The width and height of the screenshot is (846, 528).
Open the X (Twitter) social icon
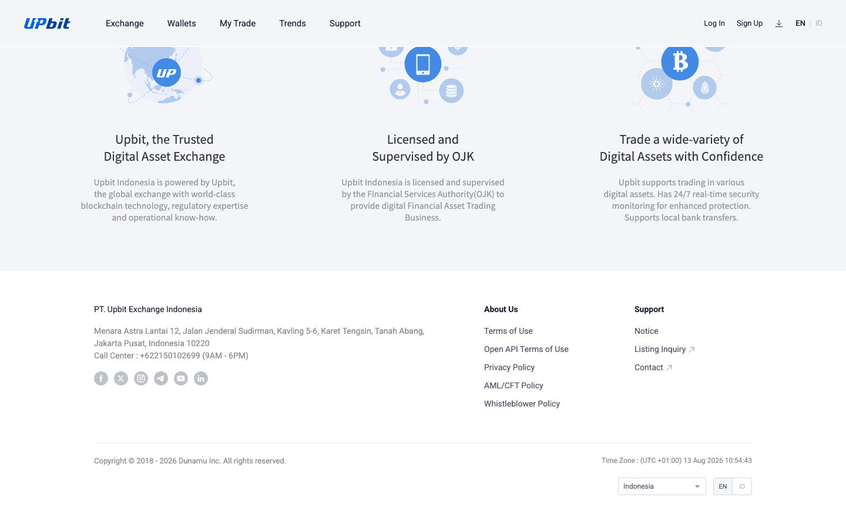[121, 378]
